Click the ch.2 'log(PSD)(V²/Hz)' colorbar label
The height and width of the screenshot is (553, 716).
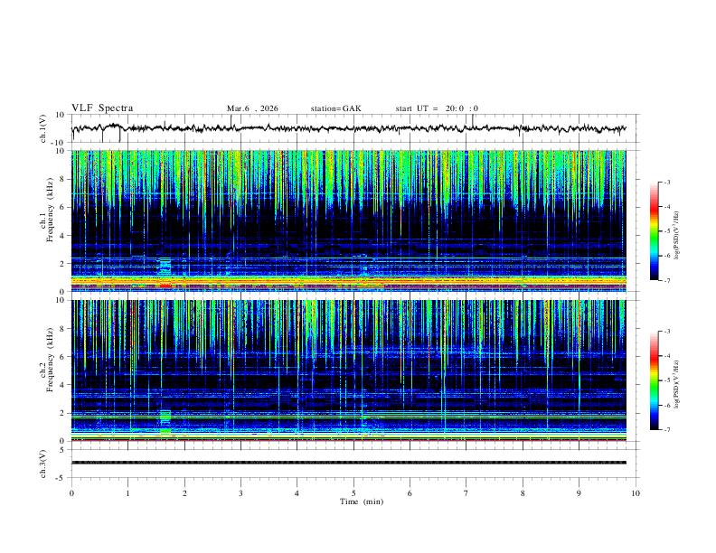[x=677, y=384]
